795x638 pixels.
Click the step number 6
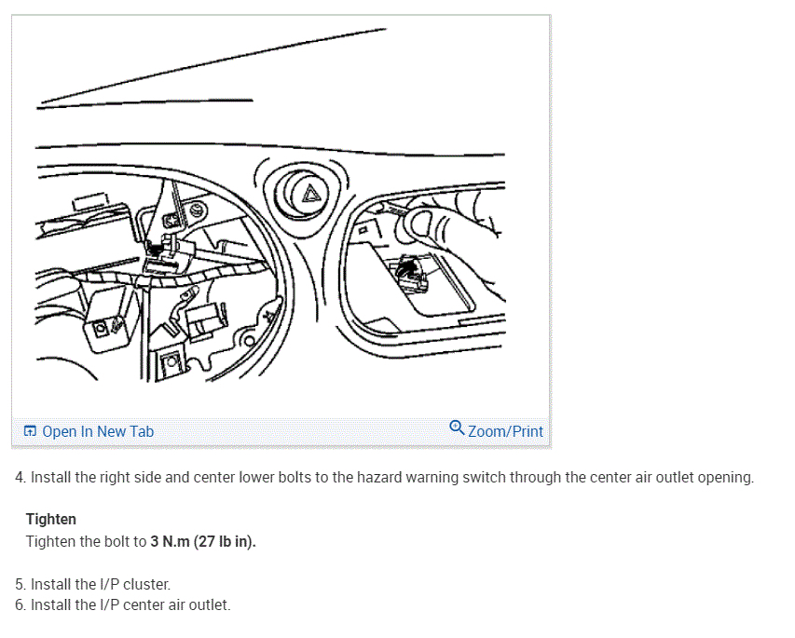coord(21,605)
